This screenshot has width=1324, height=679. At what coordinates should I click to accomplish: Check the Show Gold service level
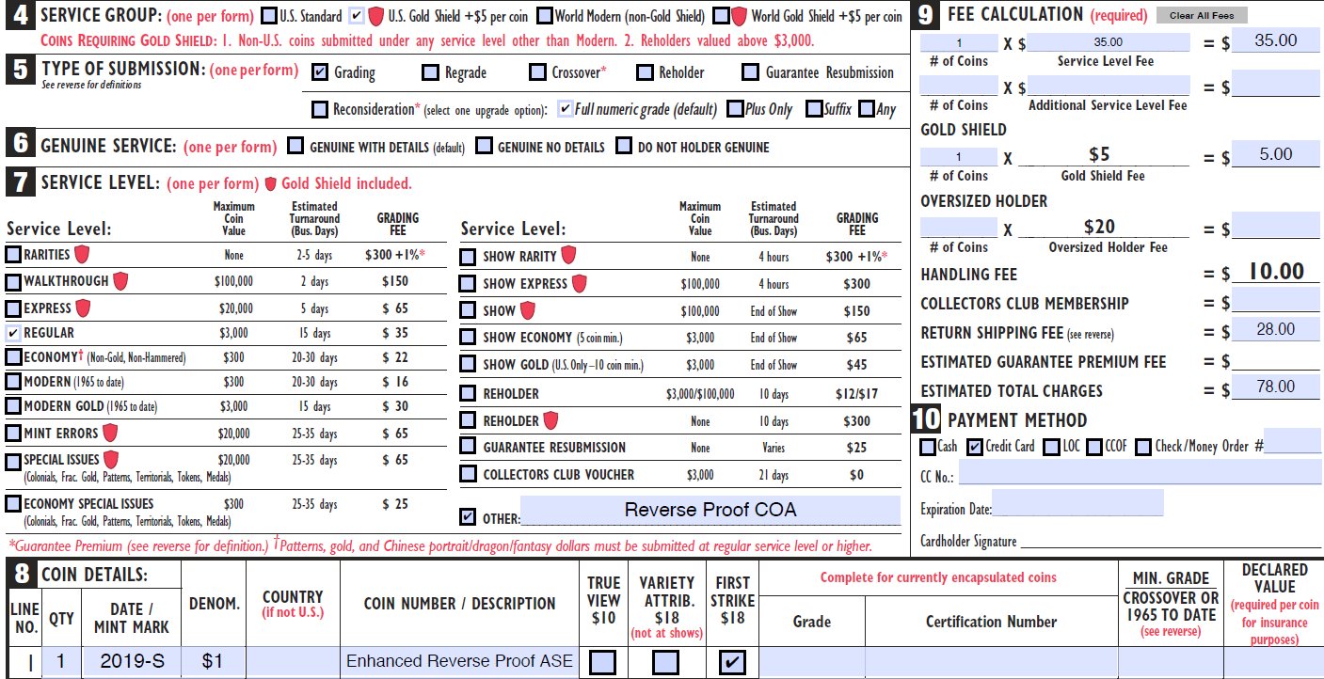coord(468,365)
